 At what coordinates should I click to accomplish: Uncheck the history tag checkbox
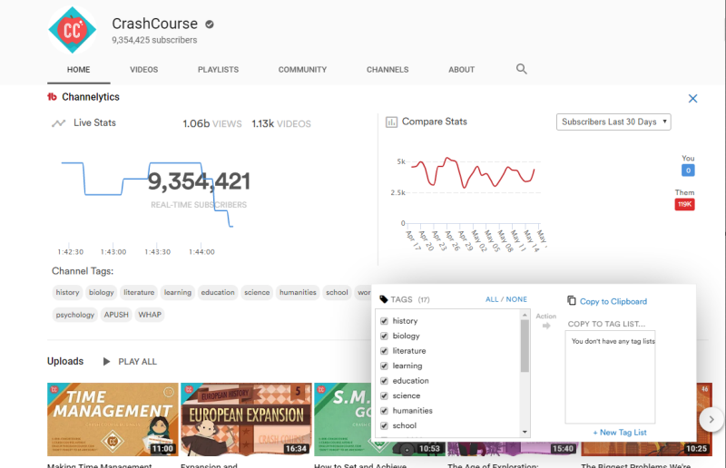[x=384, y=321]
